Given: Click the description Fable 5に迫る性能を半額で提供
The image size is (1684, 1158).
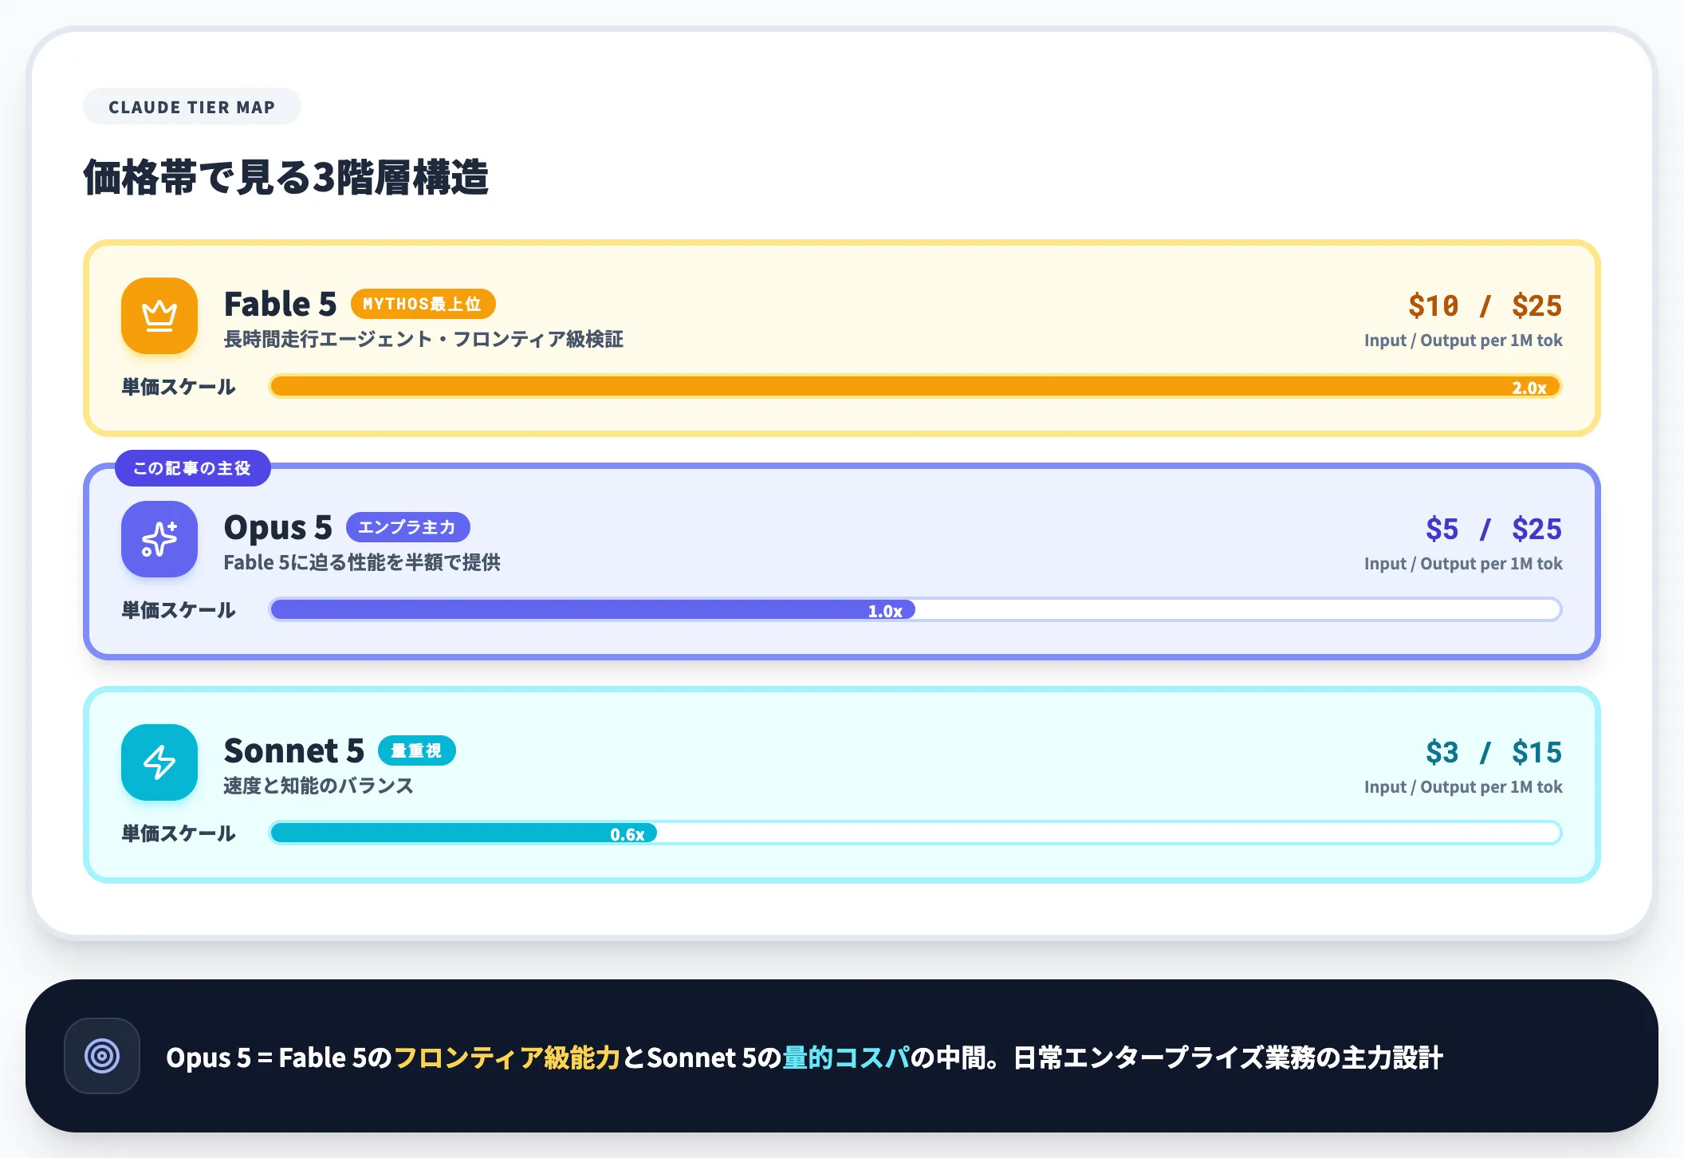Looking at the screenshot, I should (x=362, y=563).
